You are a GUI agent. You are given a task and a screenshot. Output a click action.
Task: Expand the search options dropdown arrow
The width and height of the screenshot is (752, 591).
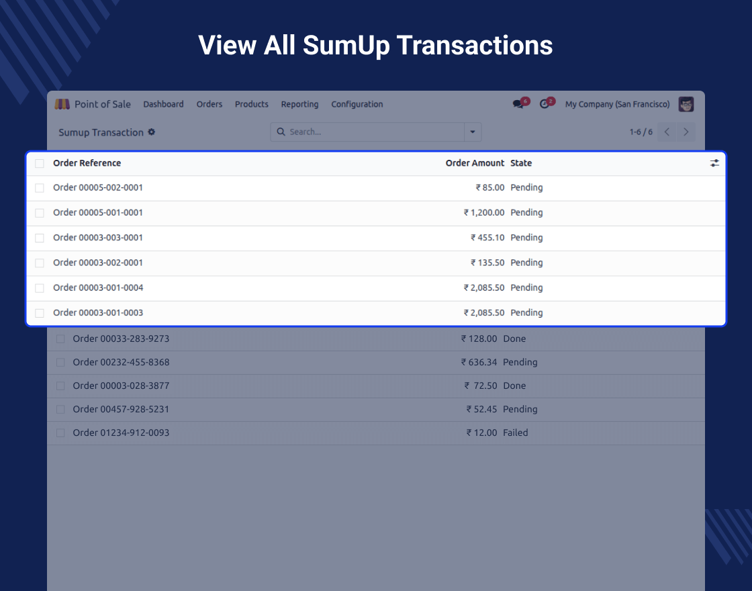(473, 132)
